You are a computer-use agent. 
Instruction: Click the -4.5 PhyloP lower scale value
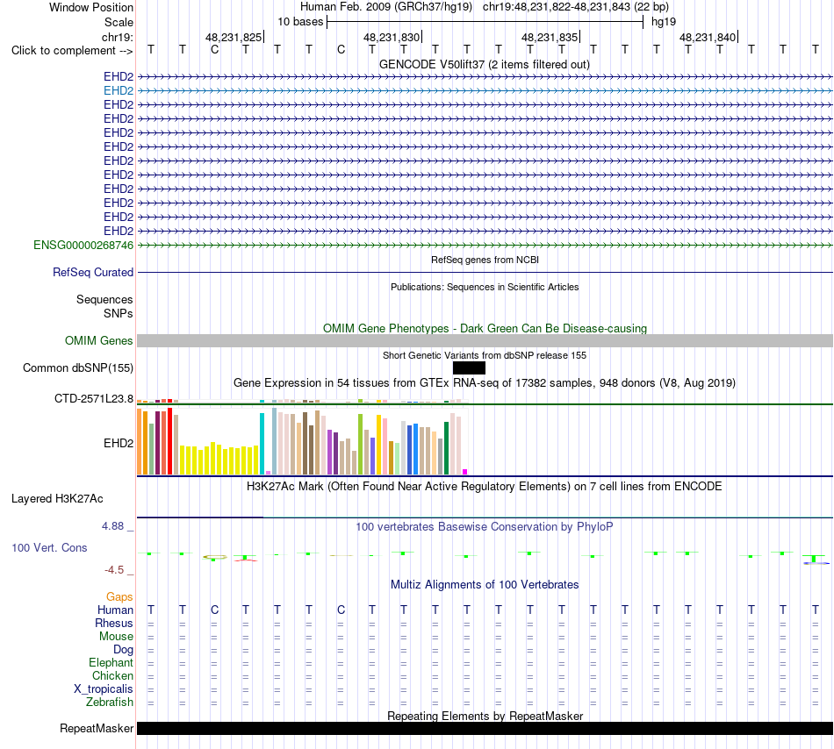[114, 570]
